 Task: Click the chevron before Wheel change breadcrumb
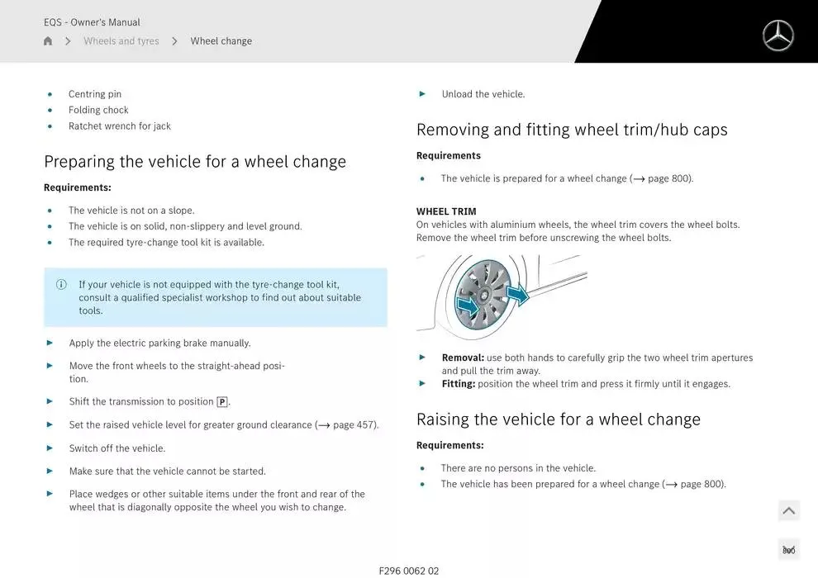(x=175, y=41)
